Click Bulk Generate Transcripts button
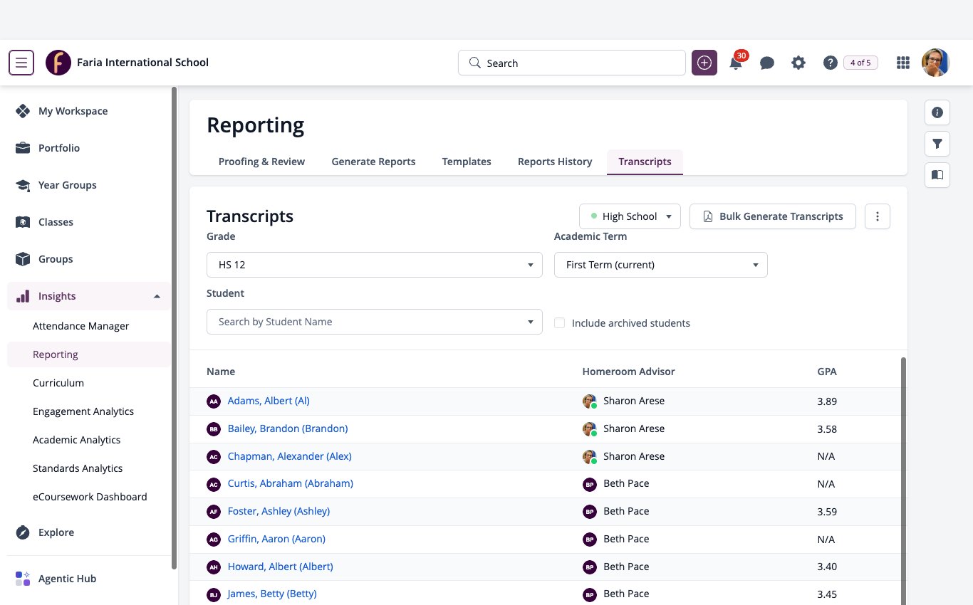The height and width of the screenshot is (605, 973). pyautogui.click(x=772, y=216)
